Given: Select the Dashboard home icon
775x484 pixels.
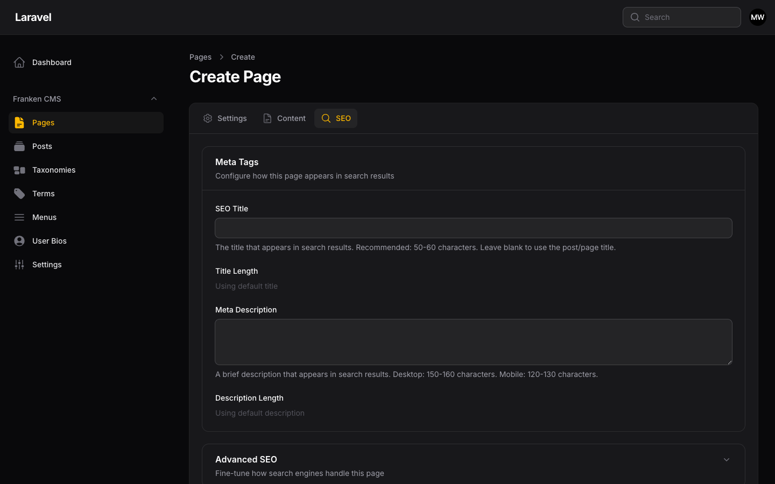Looking at the screenshot, I should [19, 62].
